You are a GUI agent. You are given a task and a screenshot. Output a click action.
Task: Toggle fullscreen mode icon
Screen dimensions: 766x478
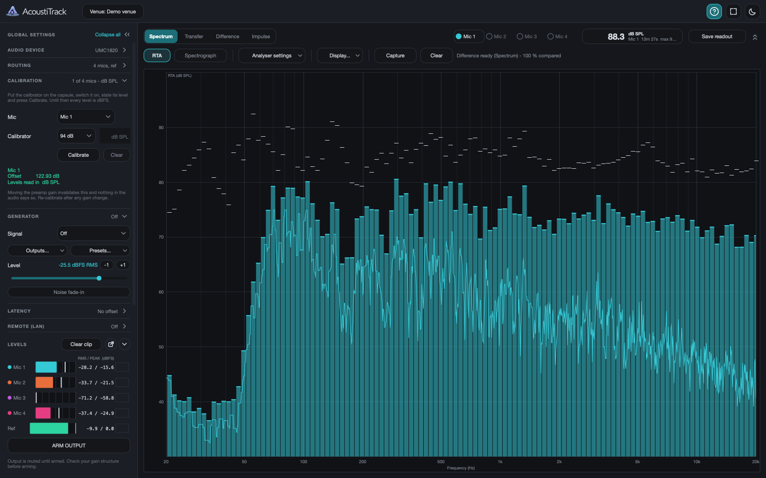pyautogui.click(x=733, y=11)
